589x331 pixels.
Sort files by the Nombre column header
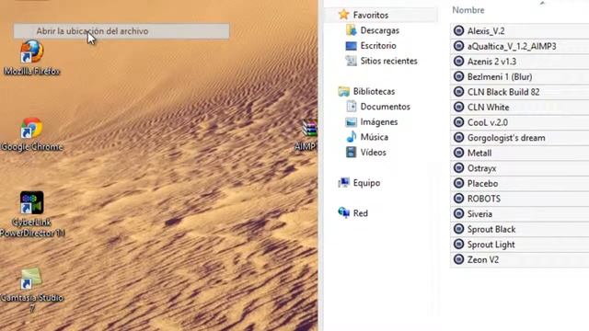[x=468, y=10]
